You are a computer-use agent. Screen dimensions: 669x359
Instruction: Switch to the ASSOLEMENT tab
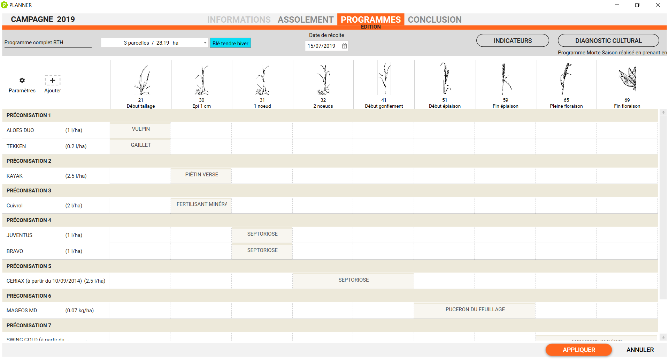306,20
